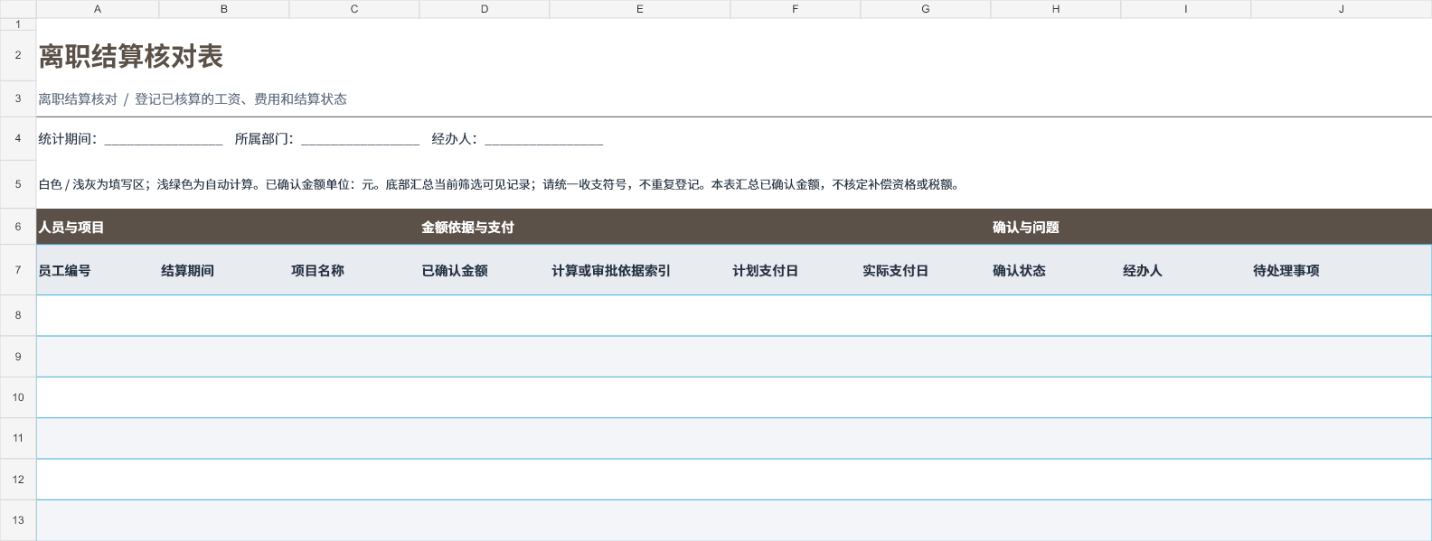Click the 确认状态 cell in row 8
Image resolution: width=1432 pixels, height=541 pixels.
click(x=1056, y=315)
